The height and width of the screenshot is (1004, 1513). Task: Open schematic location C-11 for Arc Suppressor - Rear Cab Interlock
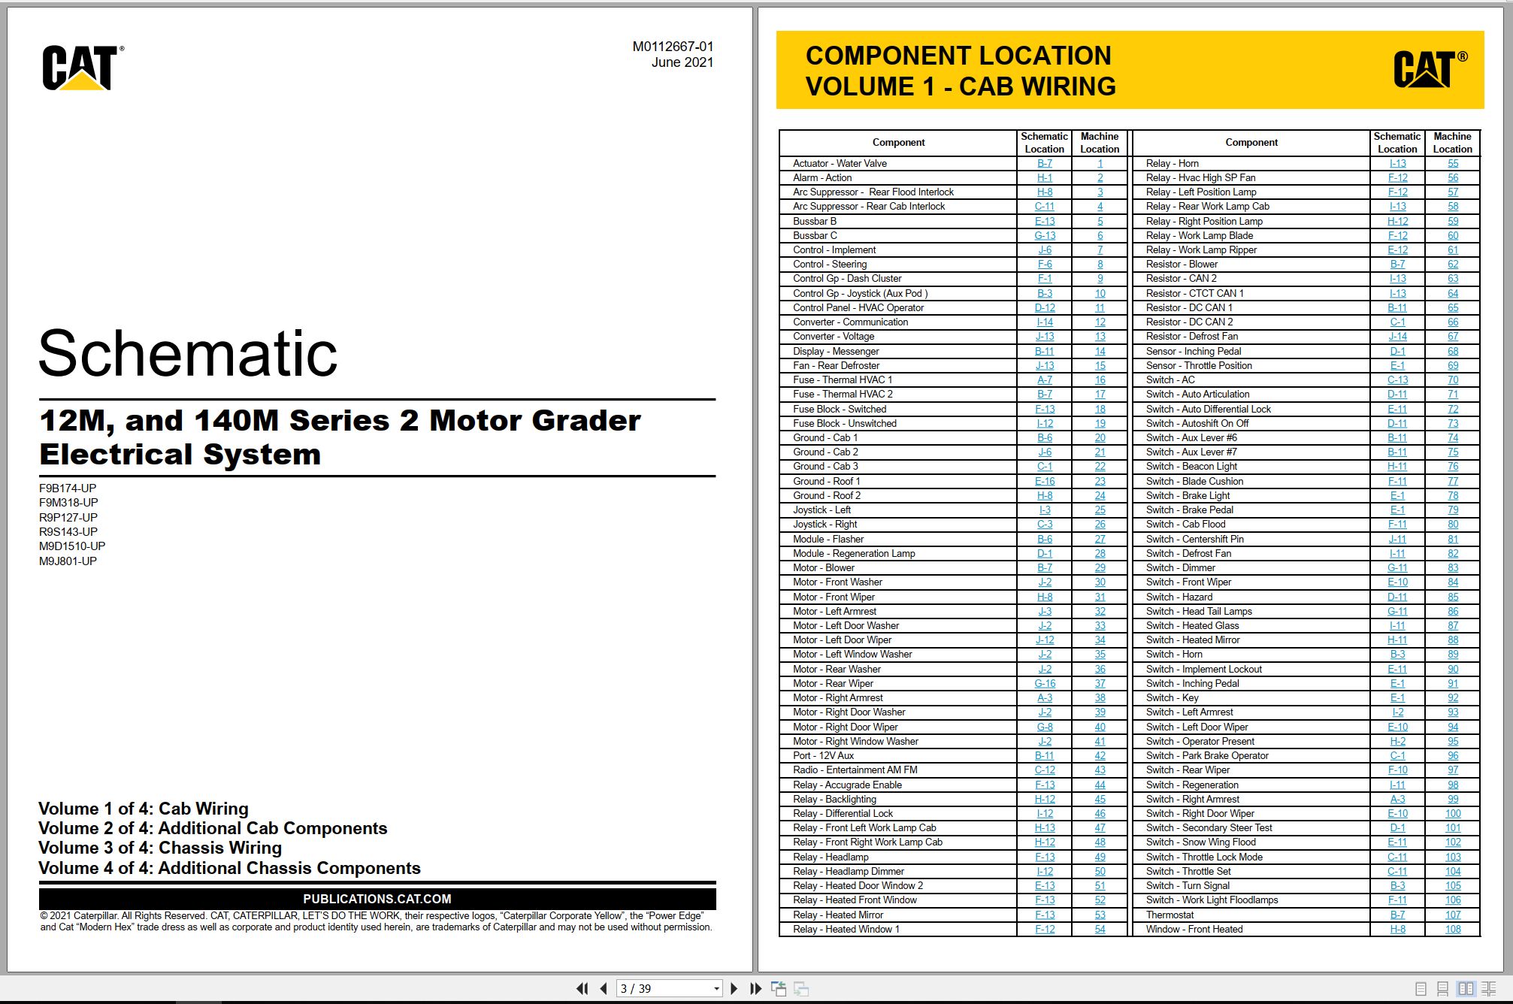coord(1044,206)
